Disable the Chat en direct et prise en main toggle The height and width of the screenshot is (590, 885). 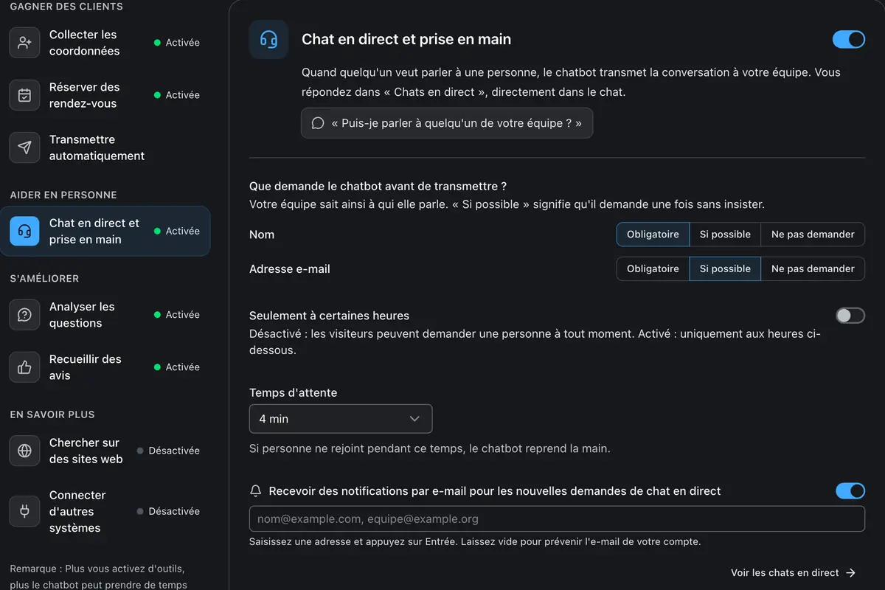point(849,39)
